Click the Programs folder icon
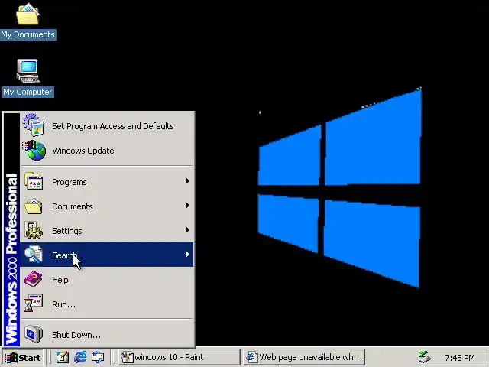This screenshot has width=489, height=367. tap(34, 181)
